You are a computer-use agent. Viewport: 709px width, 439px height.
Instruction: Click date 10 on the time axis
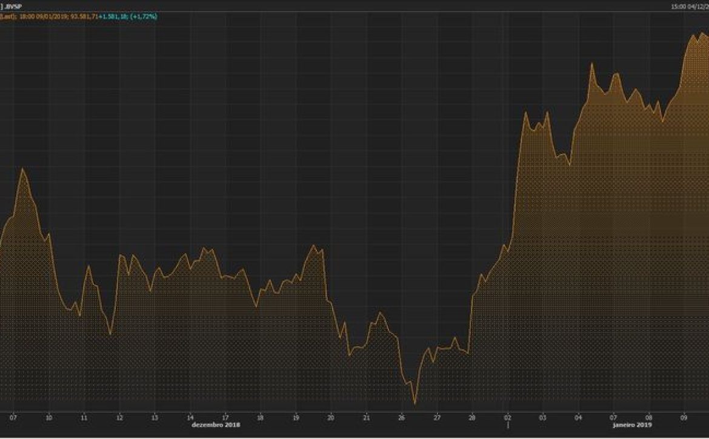point(48,417)
